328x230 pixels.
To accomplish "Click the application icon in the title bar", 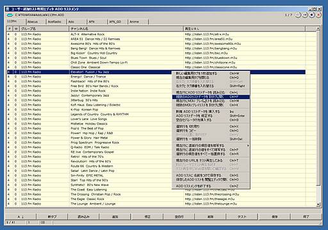I will 8,9.
